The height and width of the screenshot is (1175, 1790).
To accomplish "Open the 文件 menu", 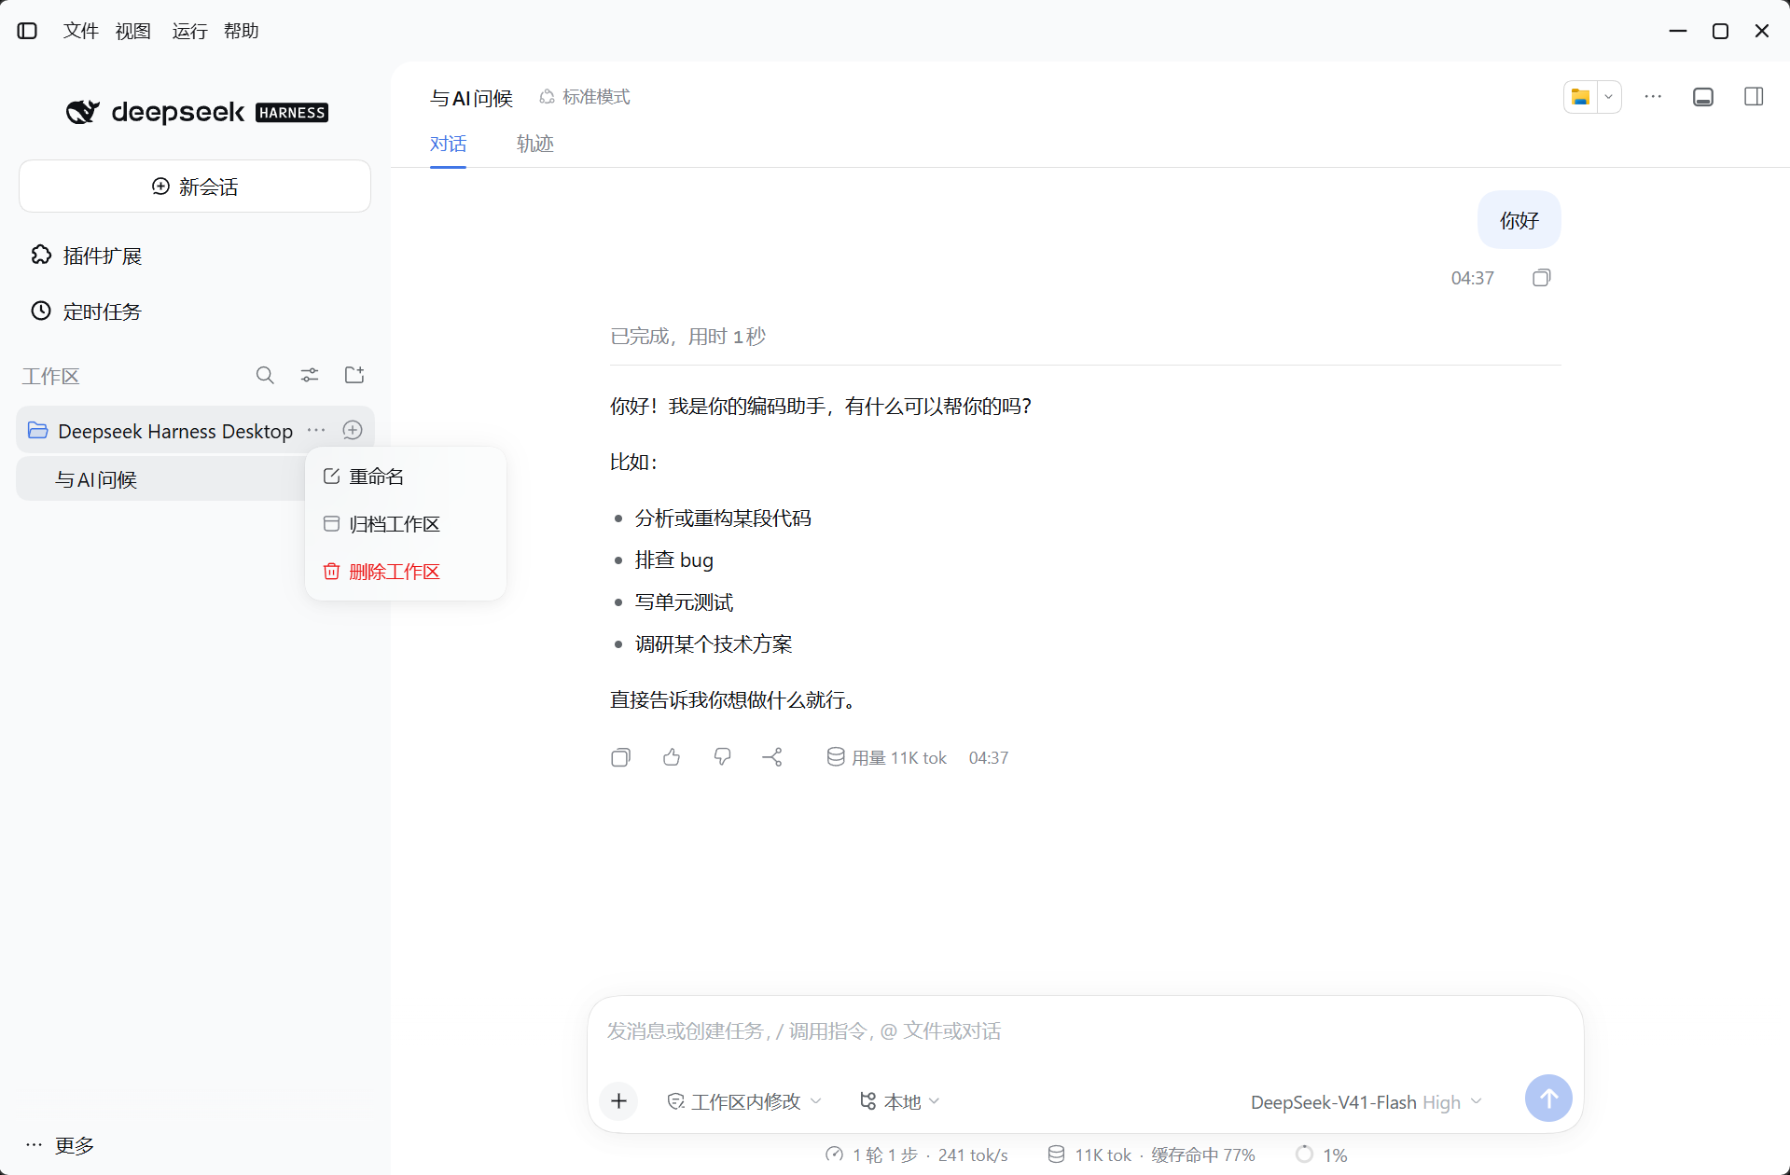I will pos(80,31).
